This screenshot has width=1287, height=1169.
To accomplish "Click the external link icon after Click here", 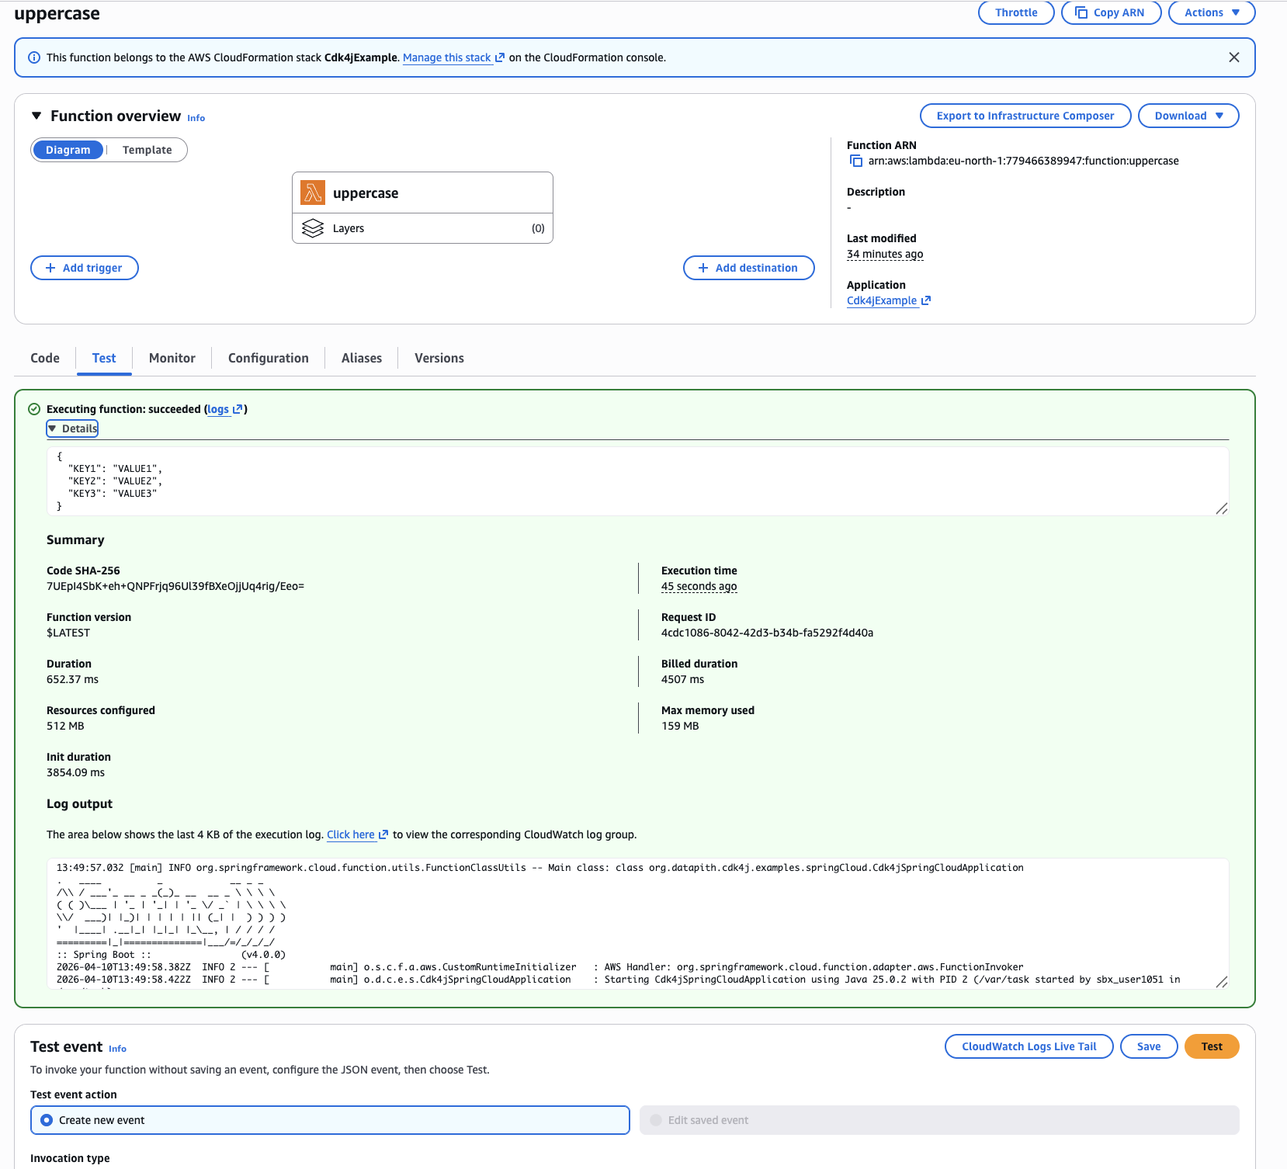I will tap(383, 834).
